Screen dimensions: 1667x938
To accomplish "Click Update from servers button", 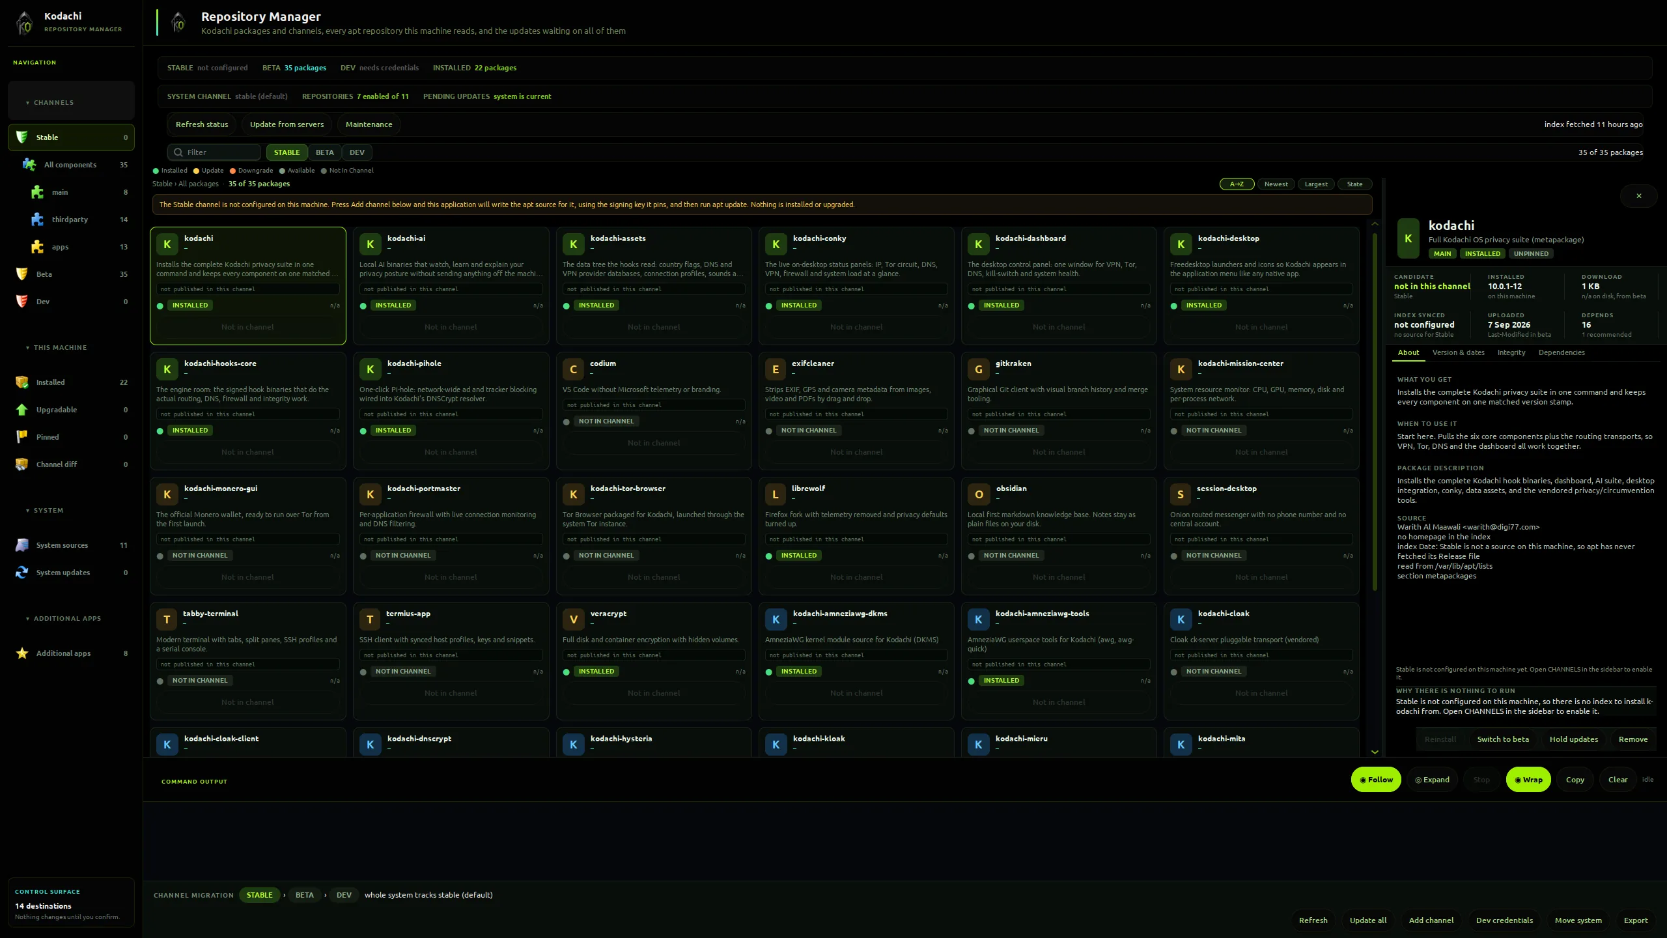I will [287, 124].
